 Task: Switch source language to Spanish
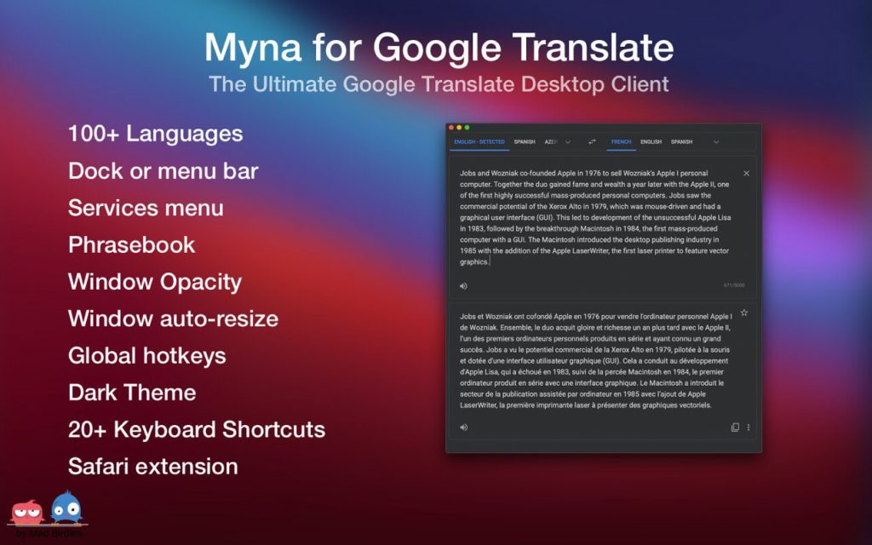click(x=525, y=141)
